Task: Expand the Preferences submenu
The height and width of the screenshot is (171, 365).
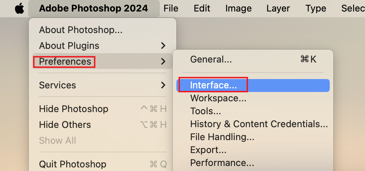Action: (103, 61)
